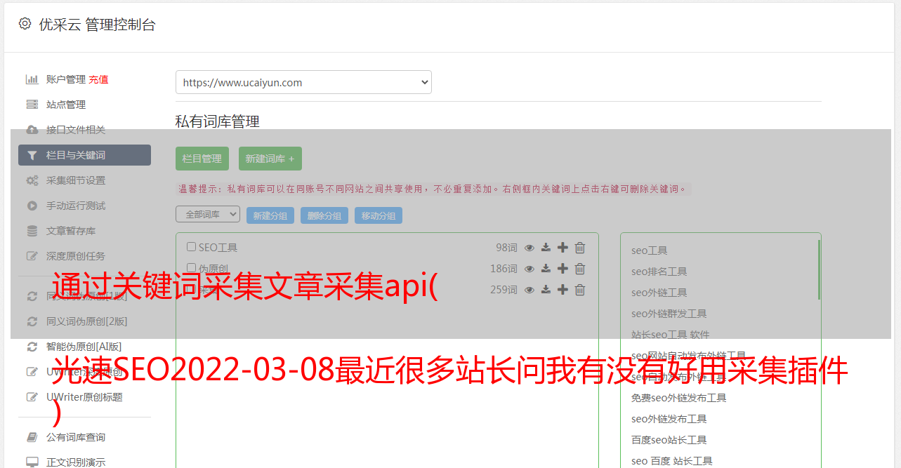Click the "186词" count
901x468 pixels.
point(504,269)
